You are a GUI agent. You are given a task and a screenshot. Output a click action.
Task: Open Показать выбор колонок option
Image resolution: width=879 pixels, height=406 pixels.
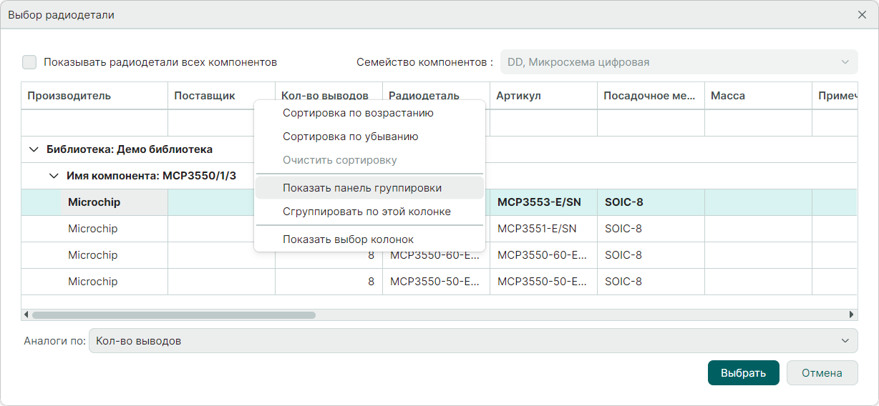[x=348, y=239]
